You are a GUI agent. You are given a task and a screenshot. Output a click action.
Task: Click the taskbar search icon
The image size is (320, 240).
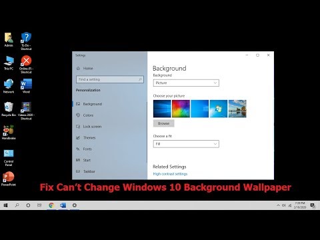click(x=17, y=205)
